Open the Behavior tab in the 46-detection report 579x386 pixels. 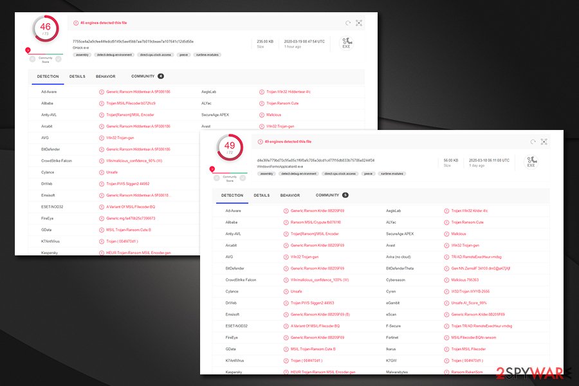click(x=106, y=77)
